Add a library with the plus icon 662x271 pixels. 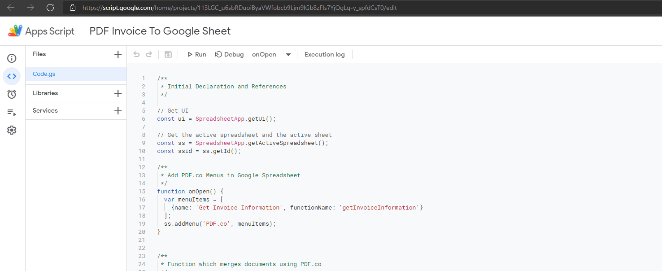(118, 93)
